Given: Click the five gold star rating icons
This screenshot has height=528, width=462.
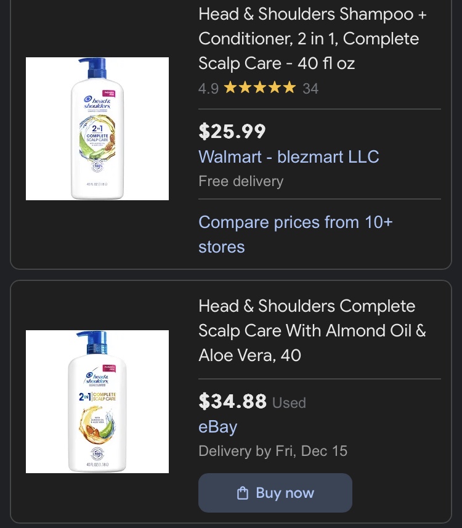Looking at the screenshot, I should 260,88.
